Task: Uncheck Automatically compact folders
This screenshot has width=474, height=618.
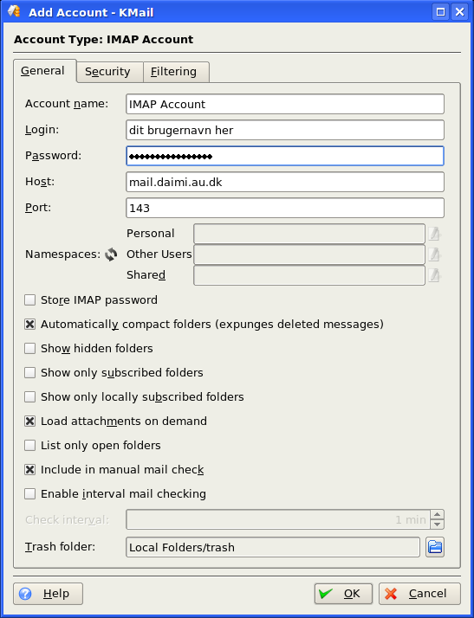Action: click(x=30, y=325)
